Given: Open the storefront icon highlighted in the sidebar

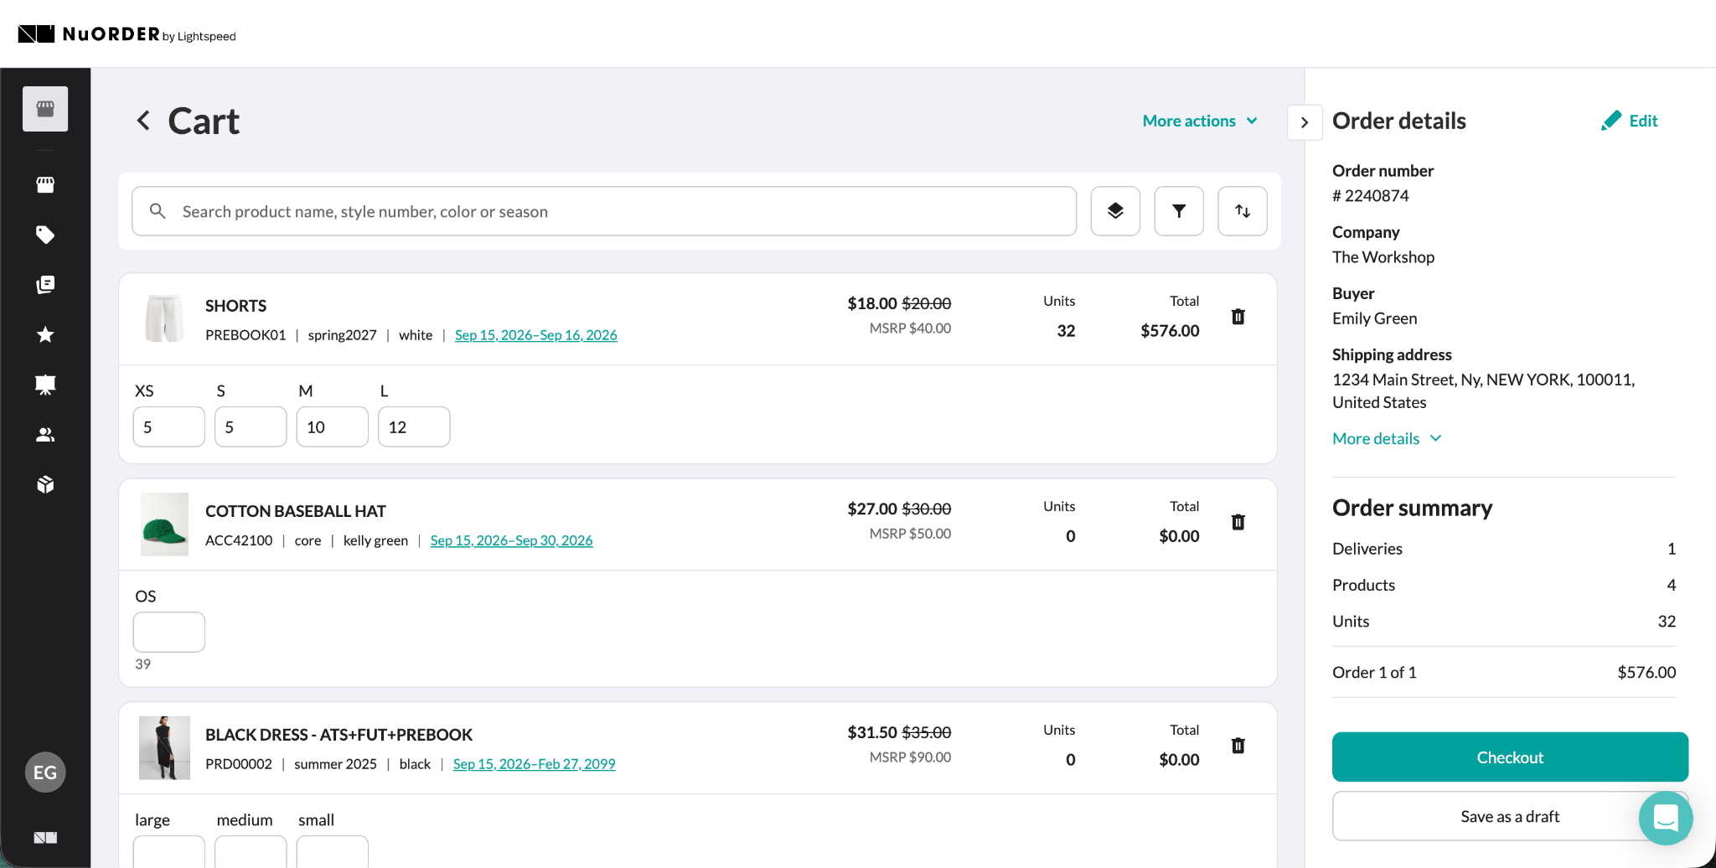Looking at the screenshot, I should [x=45, y=109].
